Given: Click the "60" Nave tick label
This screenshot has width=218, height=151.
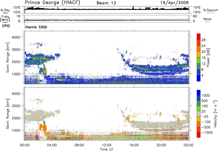Looking at the screenshot, I should (195, 16).
